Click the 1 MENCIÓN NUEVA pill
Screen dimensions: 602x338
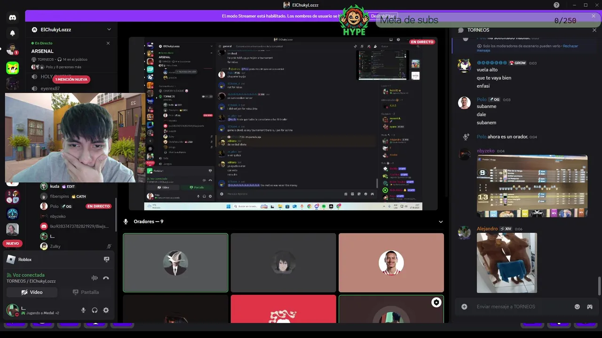pos(71,79)
